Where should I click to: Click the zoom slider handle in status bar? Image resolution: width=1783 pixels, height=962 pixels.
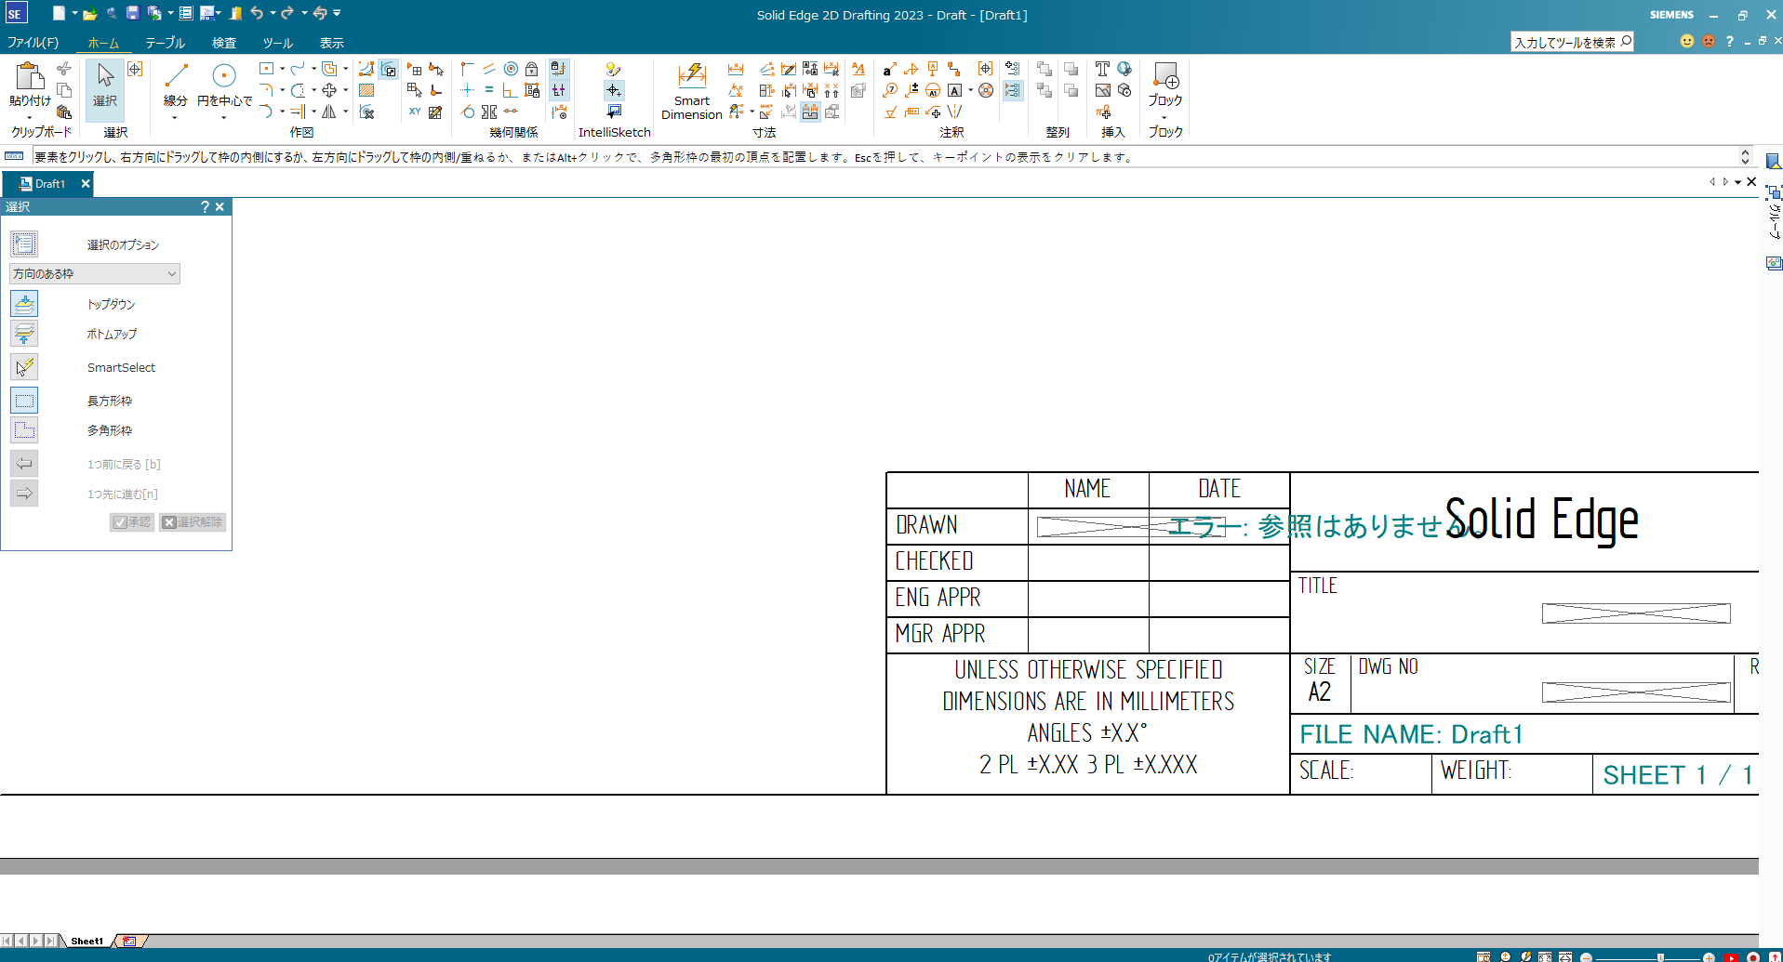click(1660, 956)
